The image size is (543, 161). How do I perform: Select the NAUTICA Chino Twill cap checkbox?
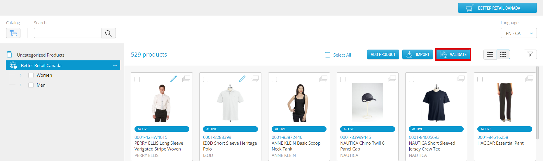(343, 79)
